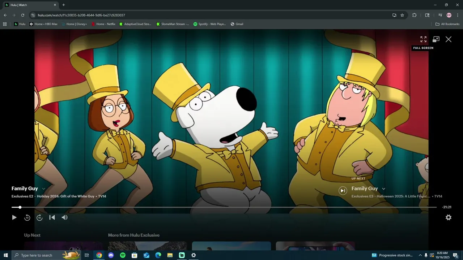Rewind video 10 seconds
463x260 pixels.
27,217
